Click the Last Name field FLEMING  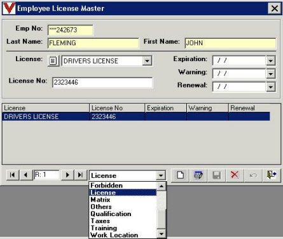point(93,43)
